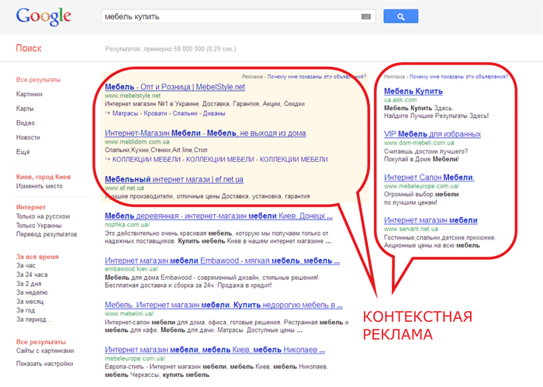
Task: Open 'Кровати' sitelink under MebelStyle ad
Action: 155,113
